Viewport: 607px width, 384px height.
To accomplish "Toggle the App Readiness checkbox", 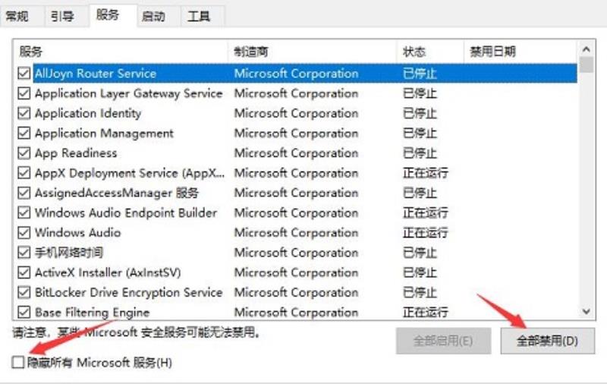I will 24,153.
